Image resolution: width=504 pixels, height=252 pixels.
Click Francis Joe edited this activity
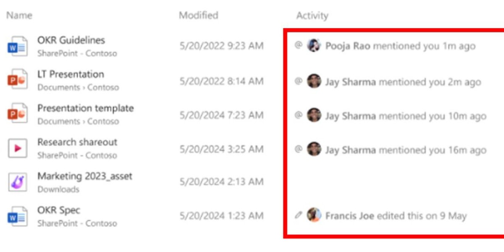[395, 216]
